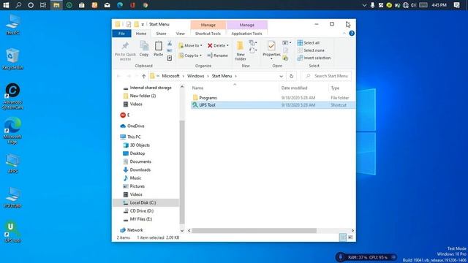Switch to Details view icon in status bar
Image resolution: width=468 pixels, height=263 pixels.
[x=343, y=237]
